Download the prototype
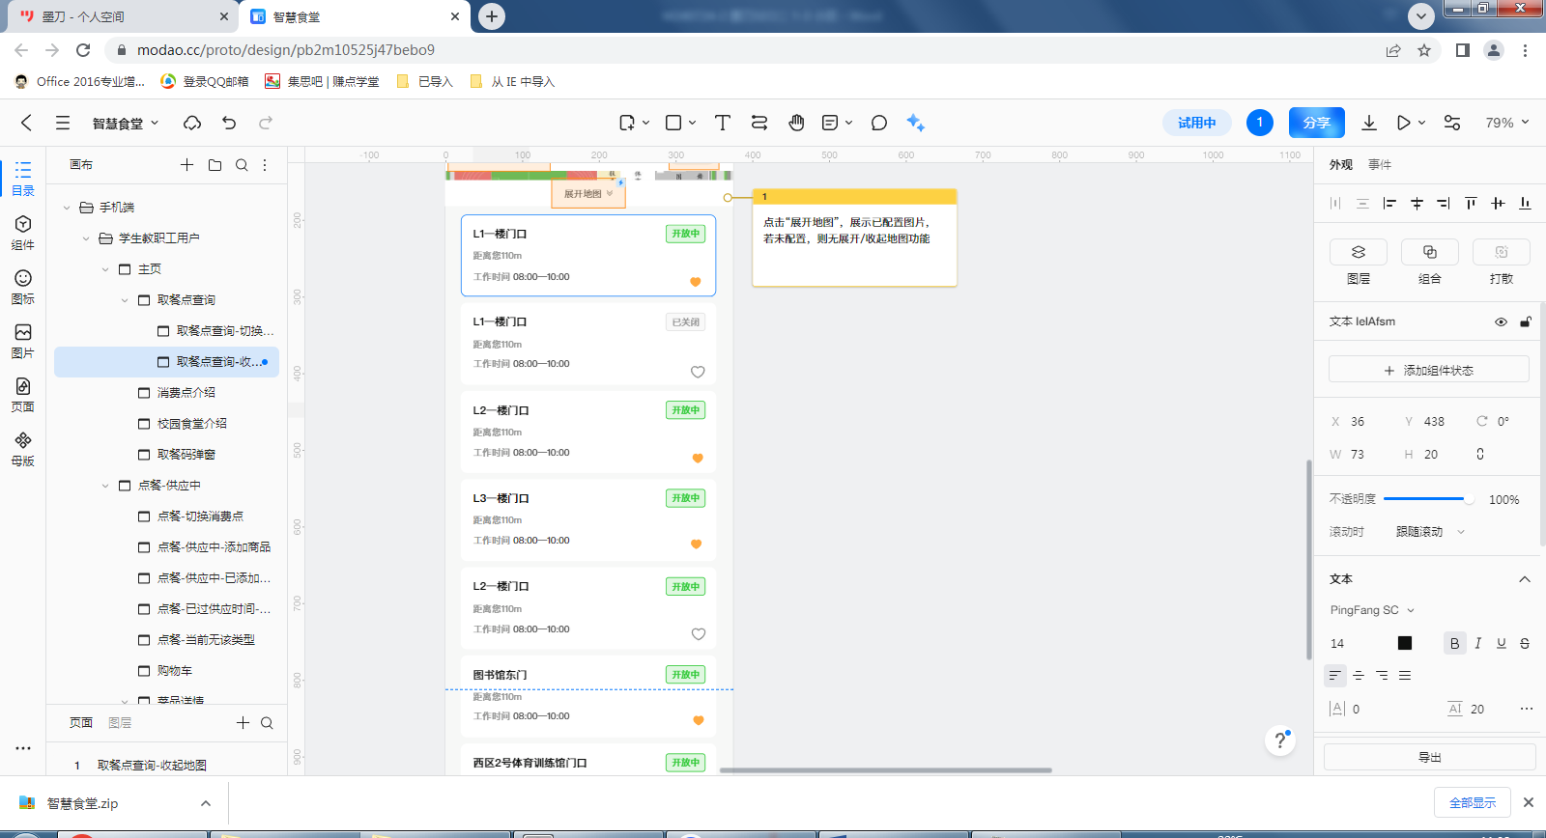Image resolution: width=1546 pixels, height=838 pixels. (x=1369, y=123)
